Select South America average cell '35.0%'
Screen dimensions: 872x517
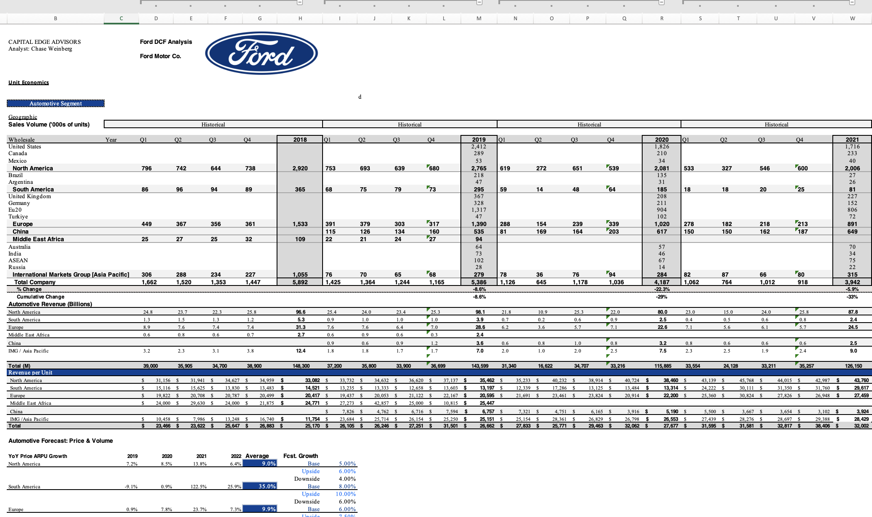pyautogui.click(x=260, y=486)
